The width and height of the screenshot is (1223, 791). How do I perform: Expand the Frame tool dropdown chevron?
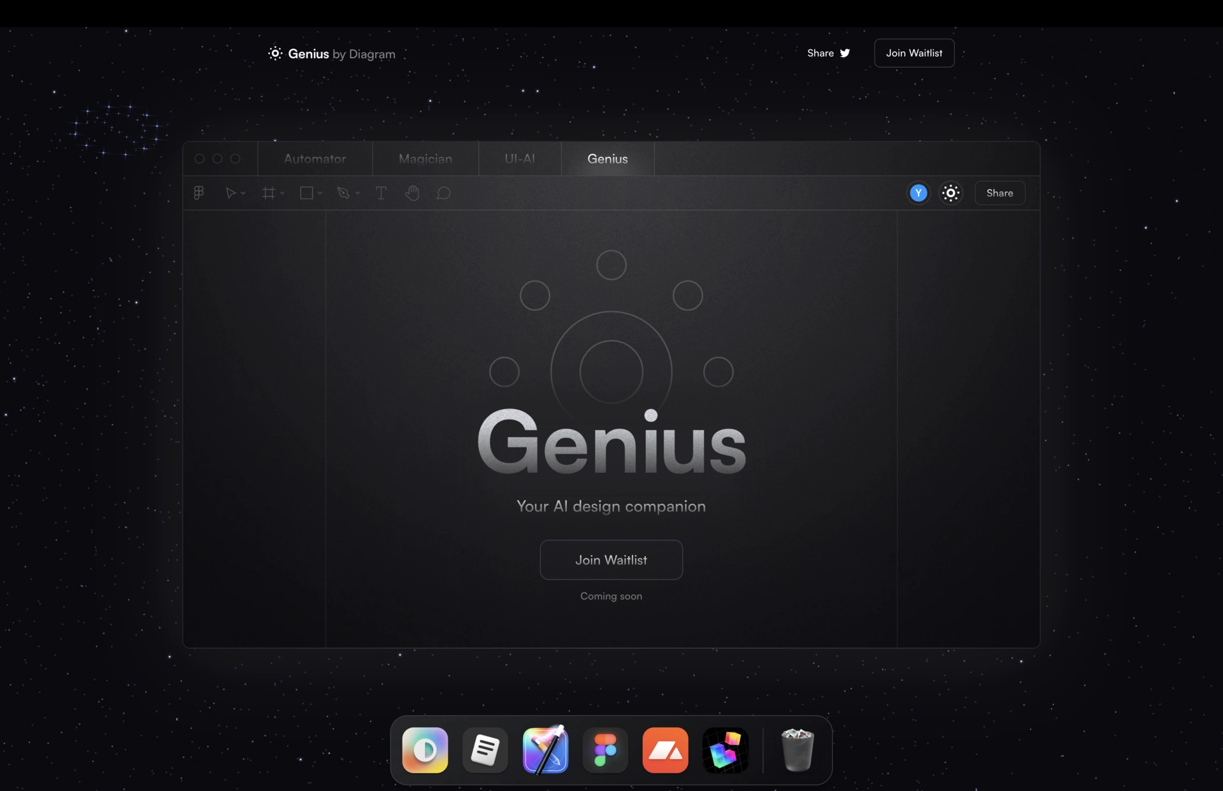(282, 193)
